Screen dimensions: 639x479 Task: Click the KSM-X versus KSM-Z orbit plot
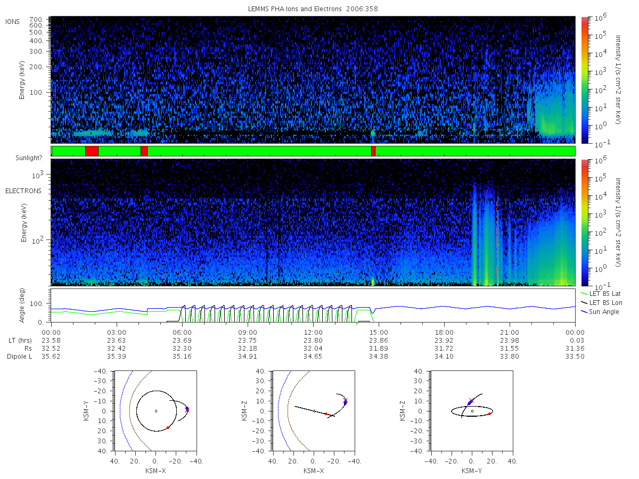pos(314,411)
